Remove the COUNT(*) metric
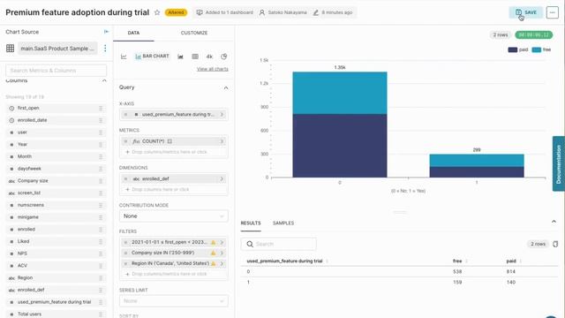Viewport: 565px width, 318px height. [x=125, y=141]
